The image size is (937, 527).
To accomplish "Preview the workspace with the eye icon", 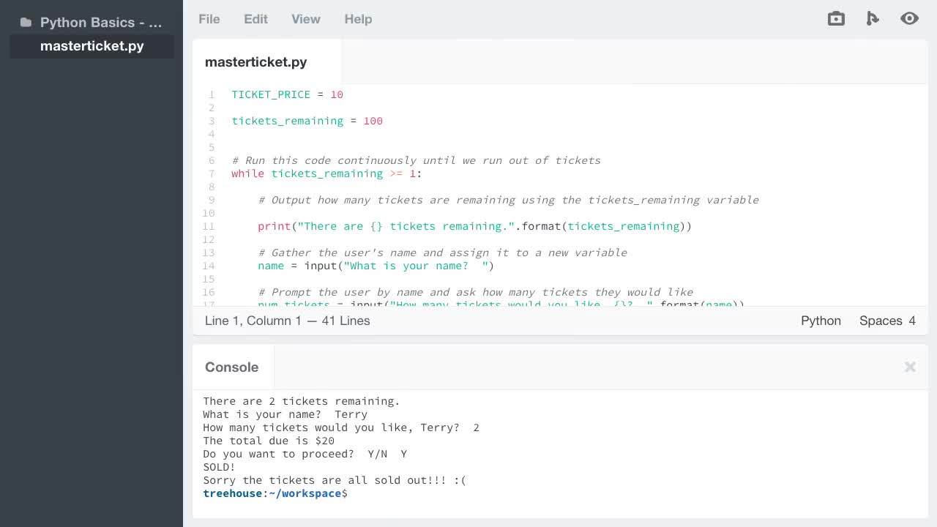I will click(909, 18).
